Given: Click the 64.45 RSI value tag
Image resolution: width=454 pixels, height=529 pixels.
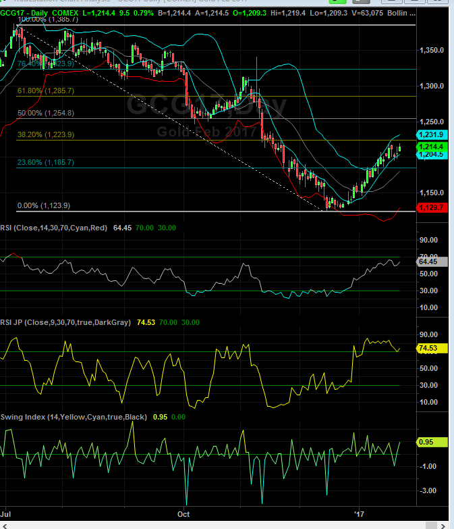Looking at the screenshot, I should pos(432,261).
